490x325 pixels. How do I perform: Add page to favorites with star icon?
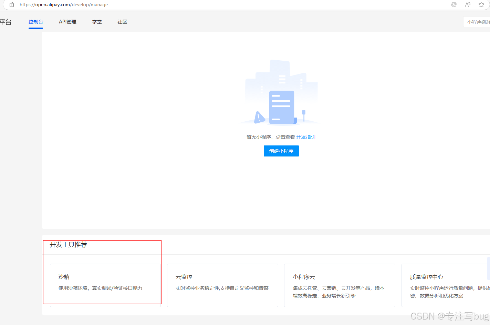coord(481,4)
